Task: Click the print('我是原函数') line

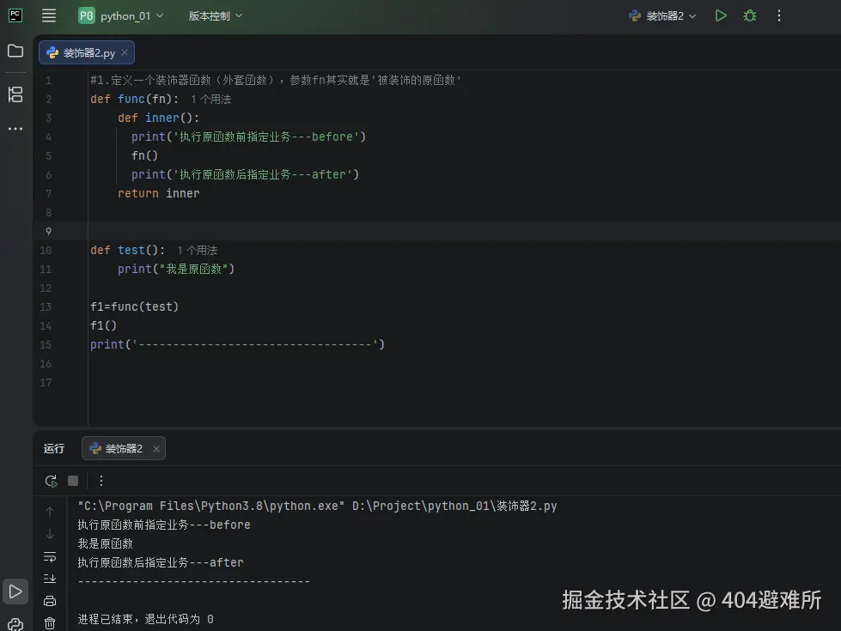Action: (x=176, y=269)
